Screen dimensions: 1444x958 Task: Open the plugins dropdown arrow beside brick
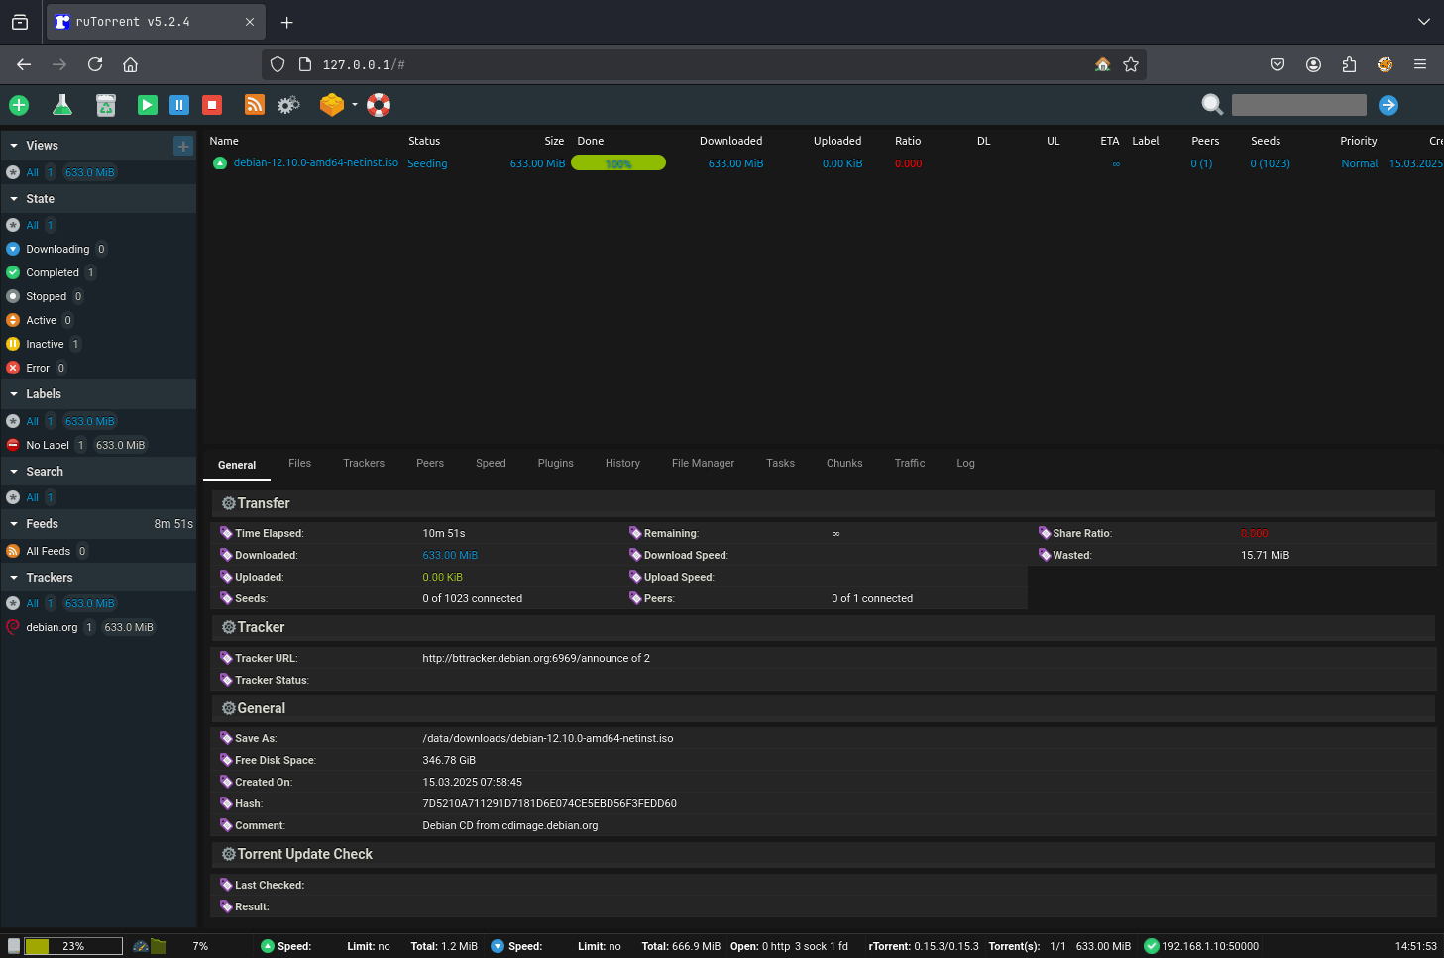pos(354,105)
